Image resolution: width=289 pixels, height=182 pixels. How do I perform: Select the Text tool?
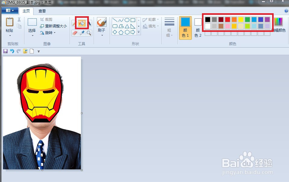[89, 23]
